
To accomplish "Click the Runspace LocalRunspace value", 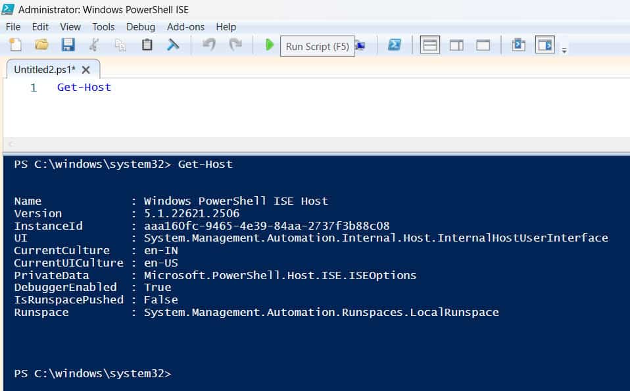I will (x=322, y=312).
